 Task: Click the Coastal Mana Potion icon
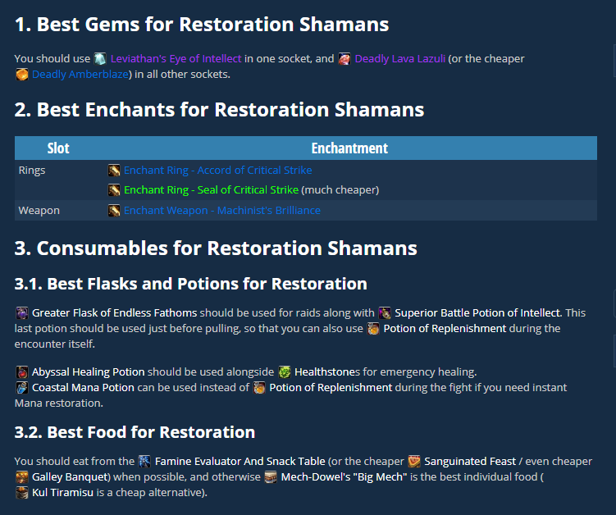click(22, 387)
